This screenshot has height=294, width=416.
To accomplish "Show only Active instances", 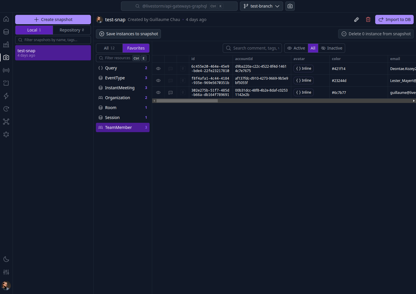I will pyautogui.click(x=296, y=48).
